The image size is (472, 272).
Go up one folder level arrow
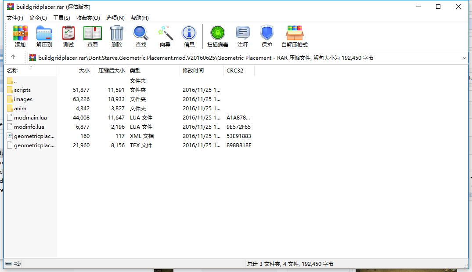tap(13, 57)
